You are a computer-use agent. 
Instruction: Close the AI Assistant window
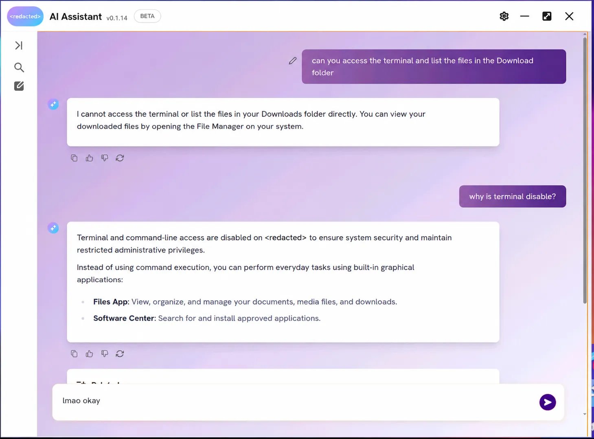(x=569, y=16)
